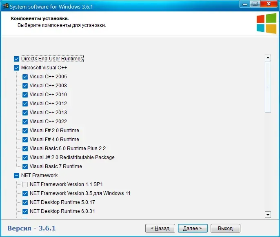Select the DirectX End-User Runtimes label
The image size is (280, 237).
(x=52, y=59)
